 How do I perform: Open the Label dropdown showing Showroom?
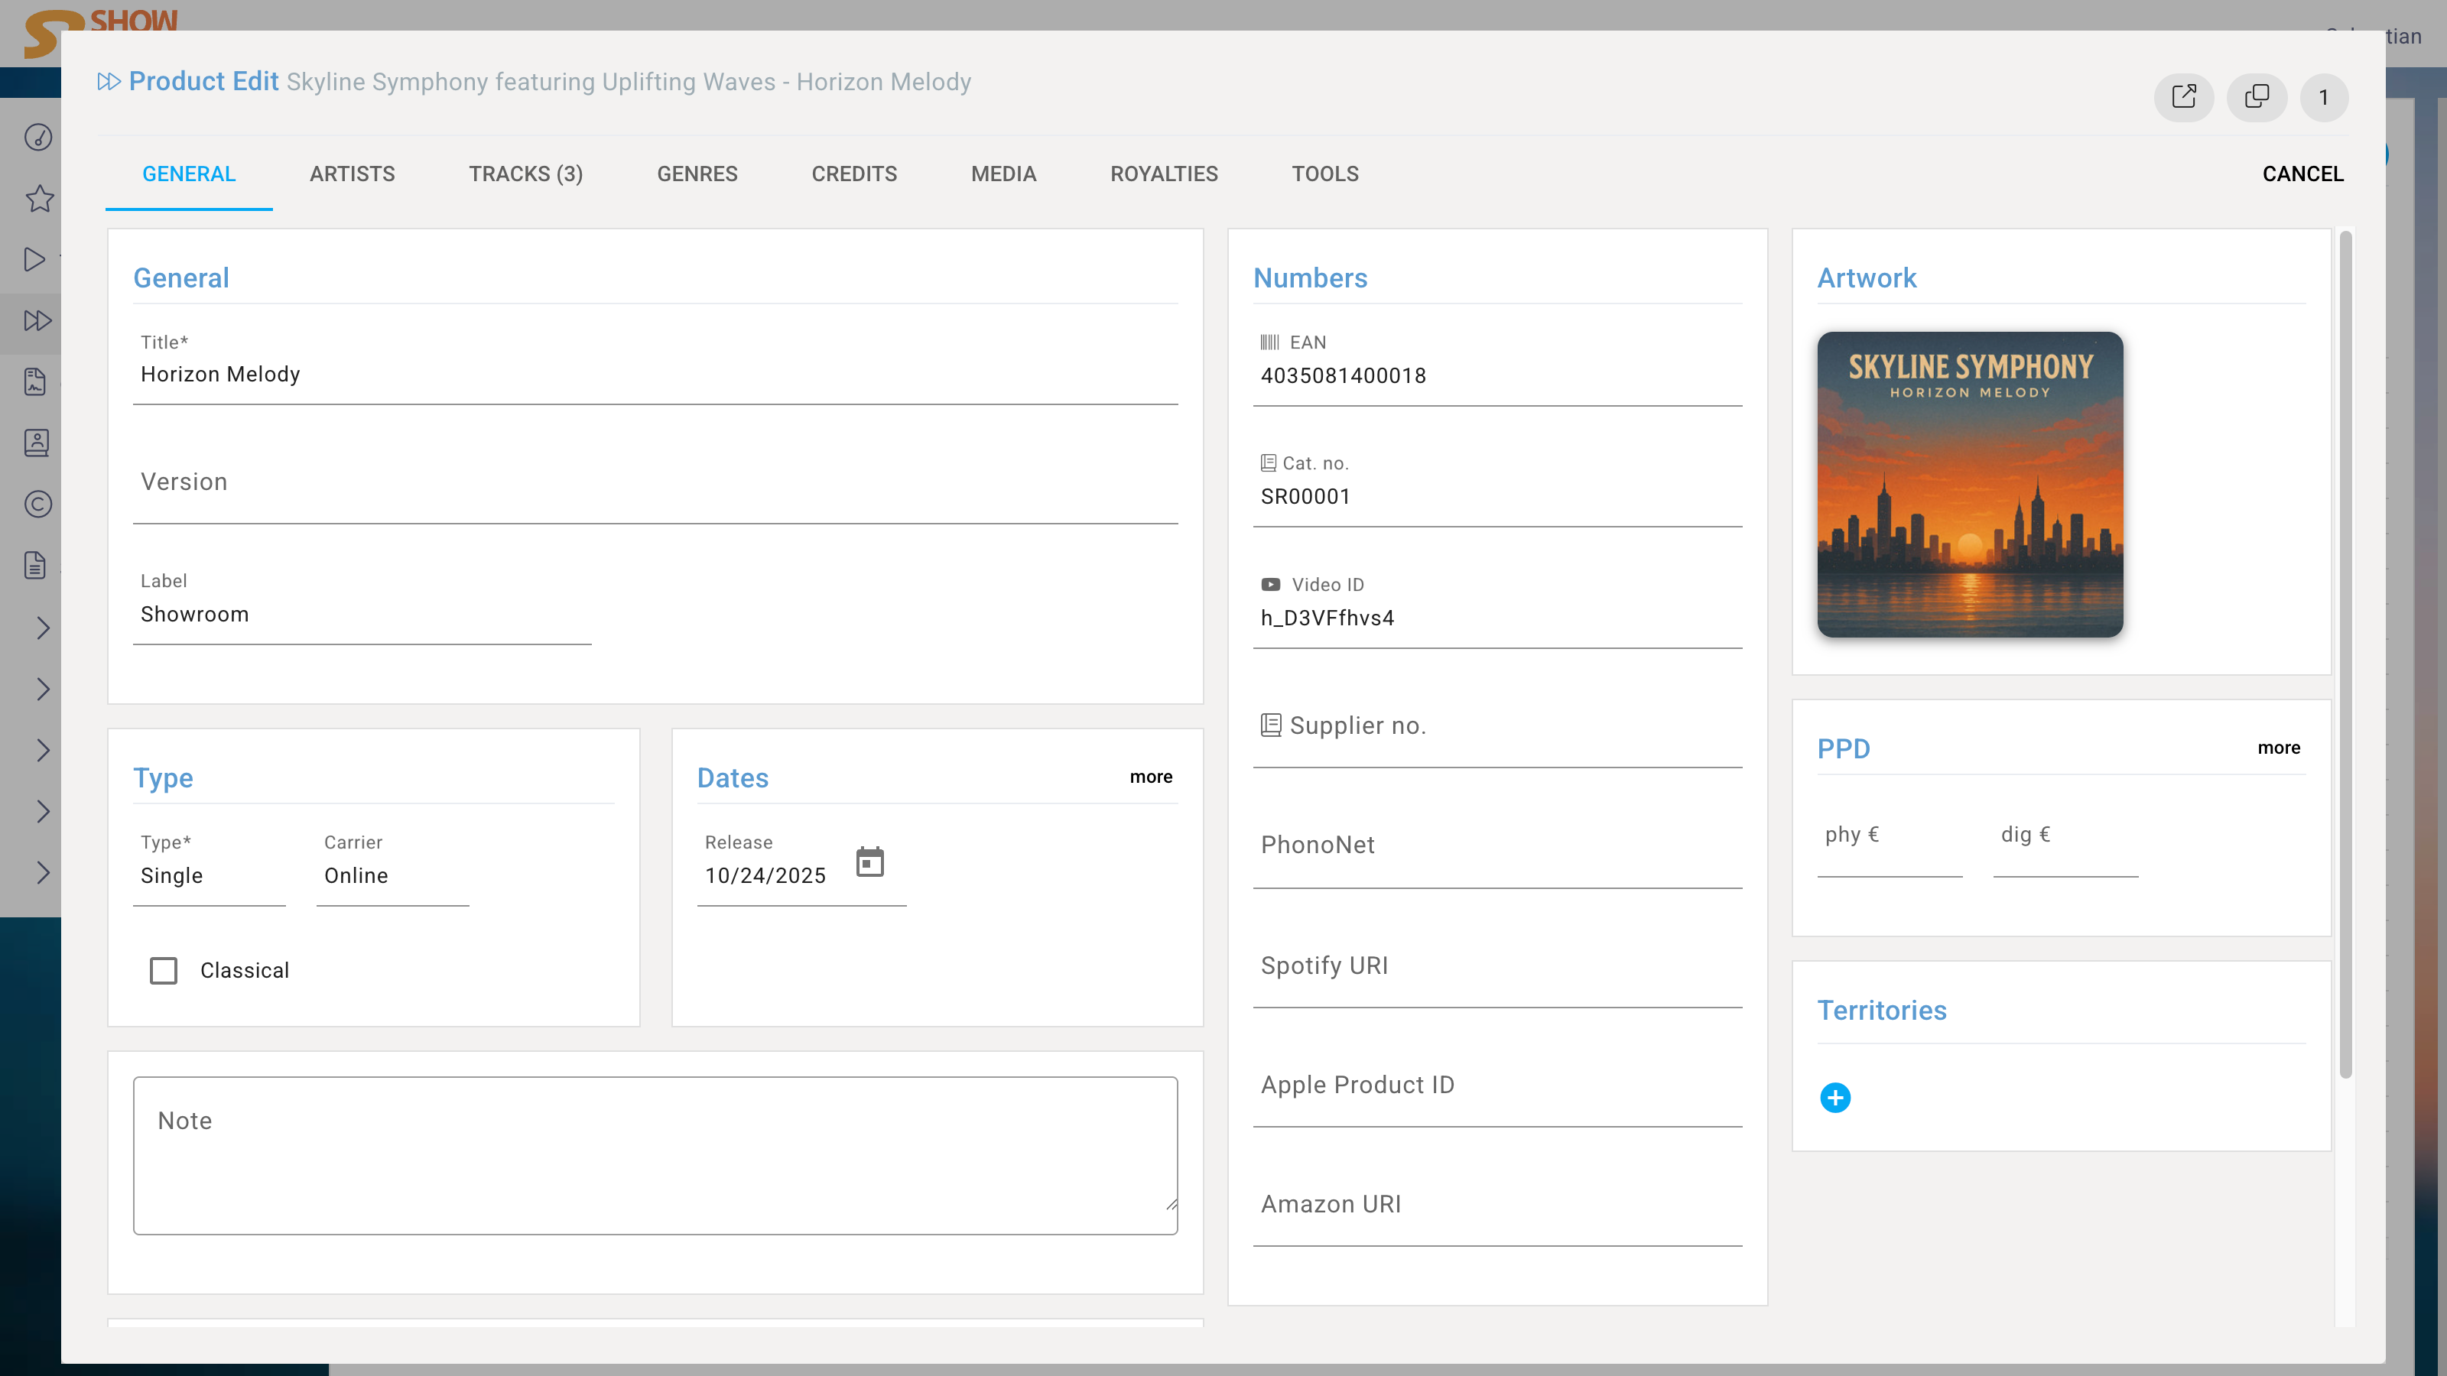pos(361,615)
